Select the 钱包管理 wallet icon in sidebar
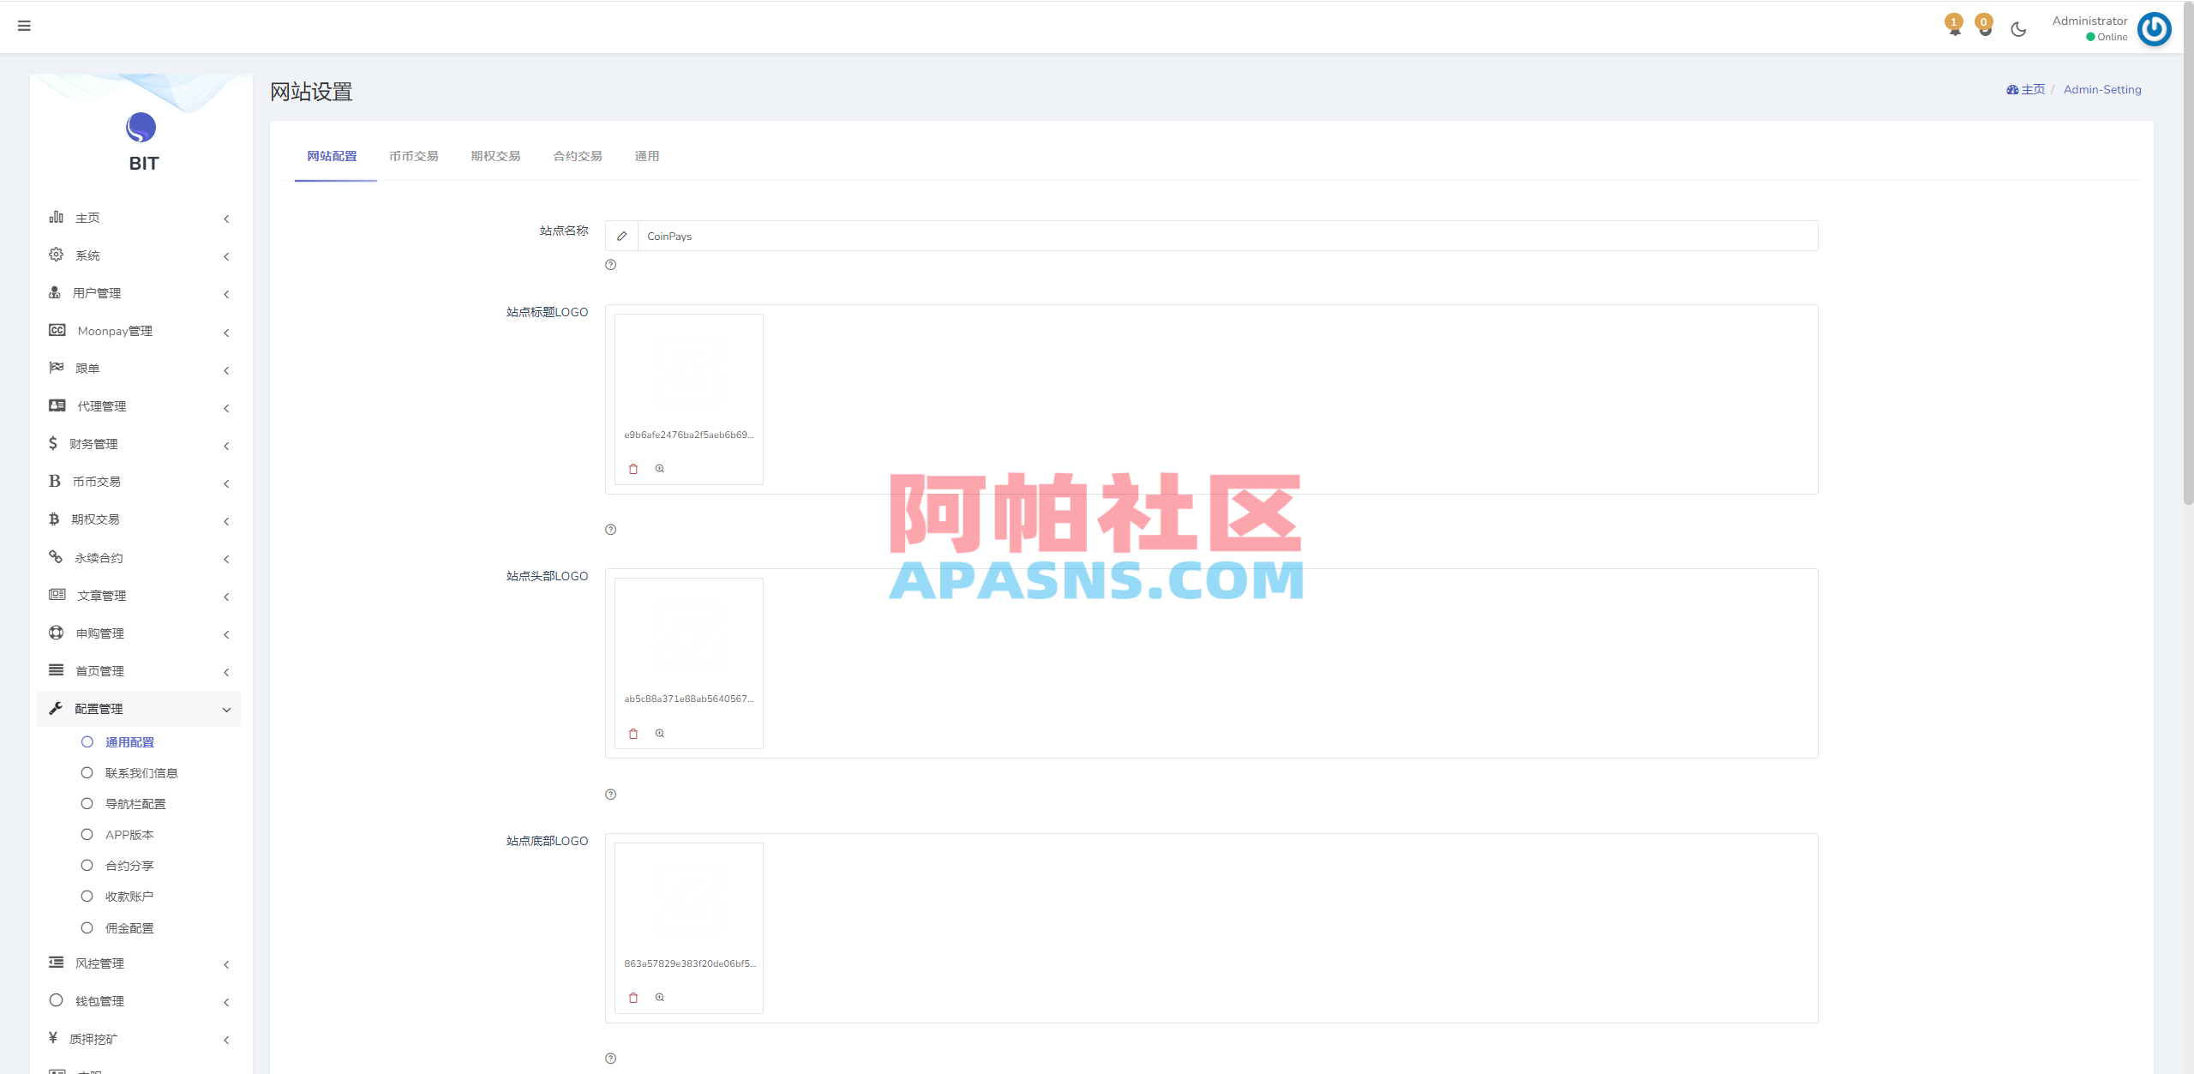Image resolution: width=2194 pixels, height=1074 pixels. coord(56,999)
